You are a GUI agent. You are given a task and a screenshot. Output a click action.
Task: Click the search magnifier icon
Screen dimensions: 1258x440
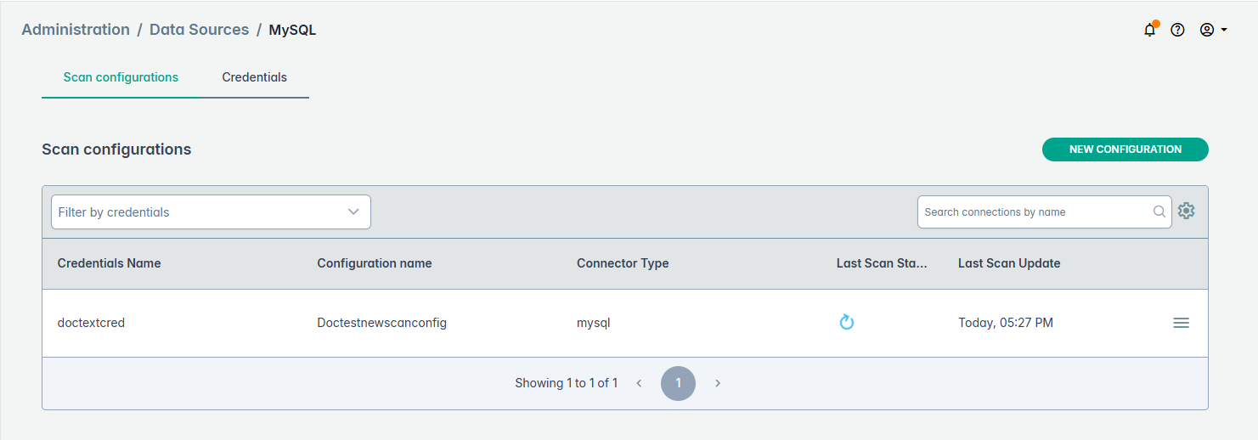[x=1159, y=212]
